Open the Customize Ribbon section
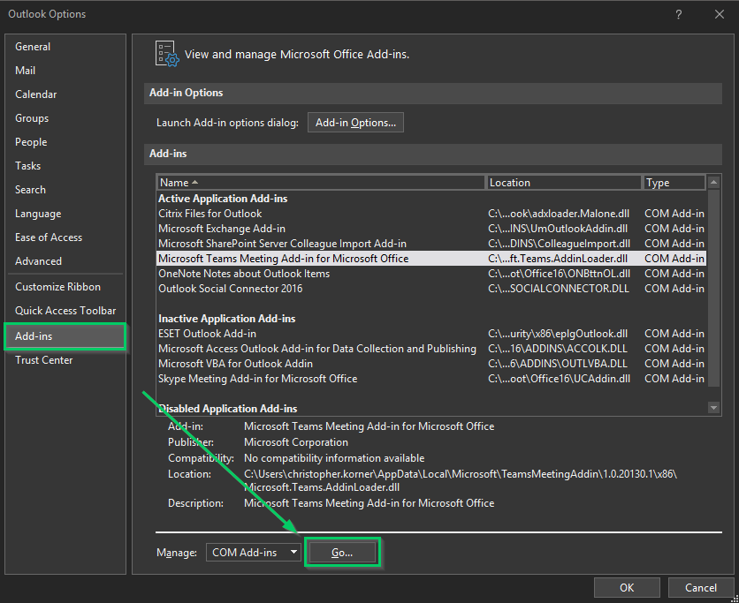 (53, 286)
